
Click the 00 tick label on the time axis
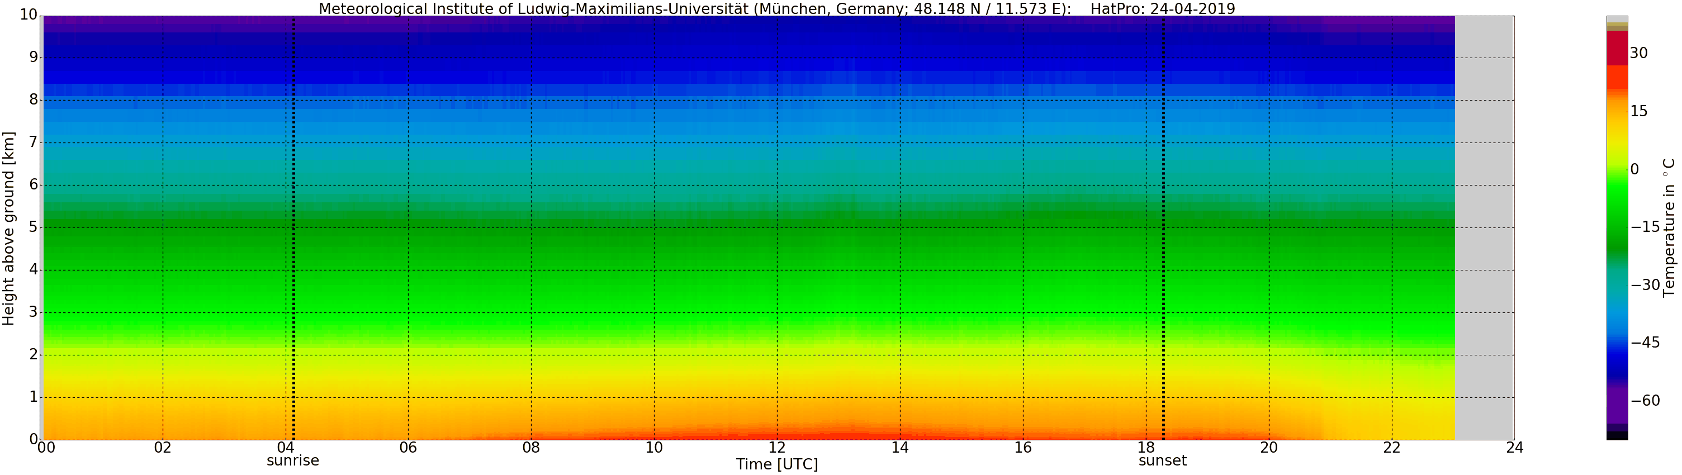pyautogui.click(x=46, y=448)
